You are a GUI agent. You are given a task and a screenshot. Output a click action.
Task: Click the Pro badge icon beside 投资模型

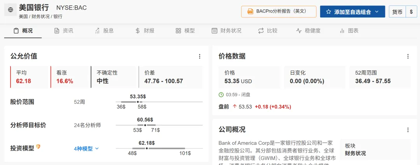coord(38,146)
